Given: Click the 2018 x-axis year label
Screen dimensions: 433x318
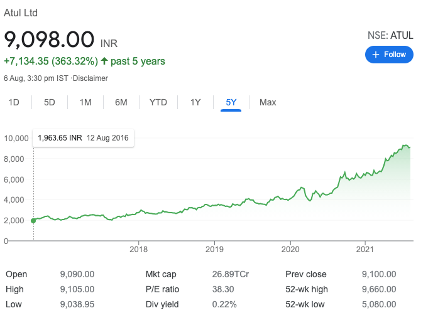Looking at the screenshot, I should click(138, 248).
